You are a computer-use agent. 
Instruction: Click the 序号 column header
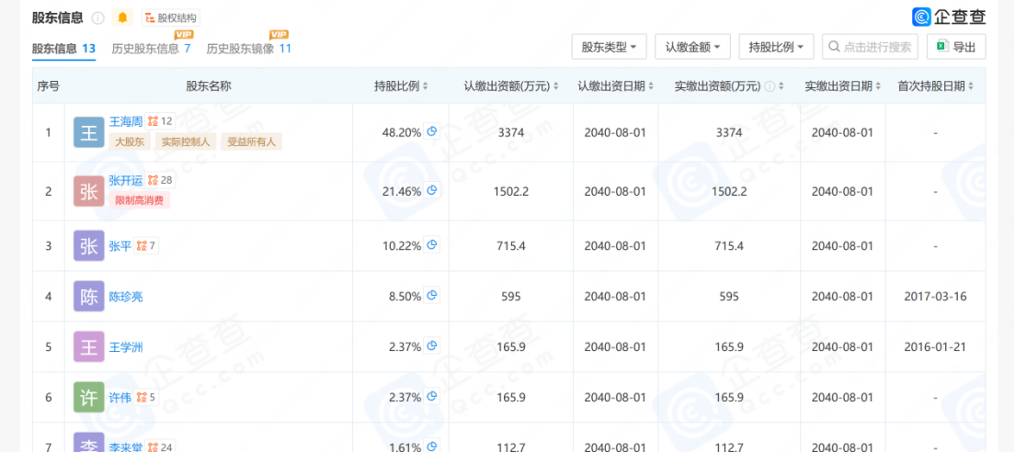(49, 86)
